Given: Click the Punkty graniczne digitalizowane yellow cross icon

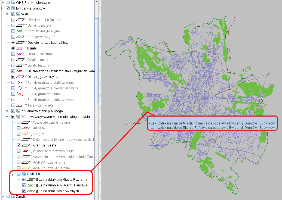Looking at the screenshot, I should 20,100.
